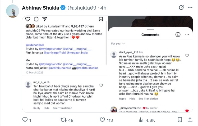This screenshot has width=198, height=126.
Task: Click the share icon on the tweet
Action: click(x=190, y=120)
